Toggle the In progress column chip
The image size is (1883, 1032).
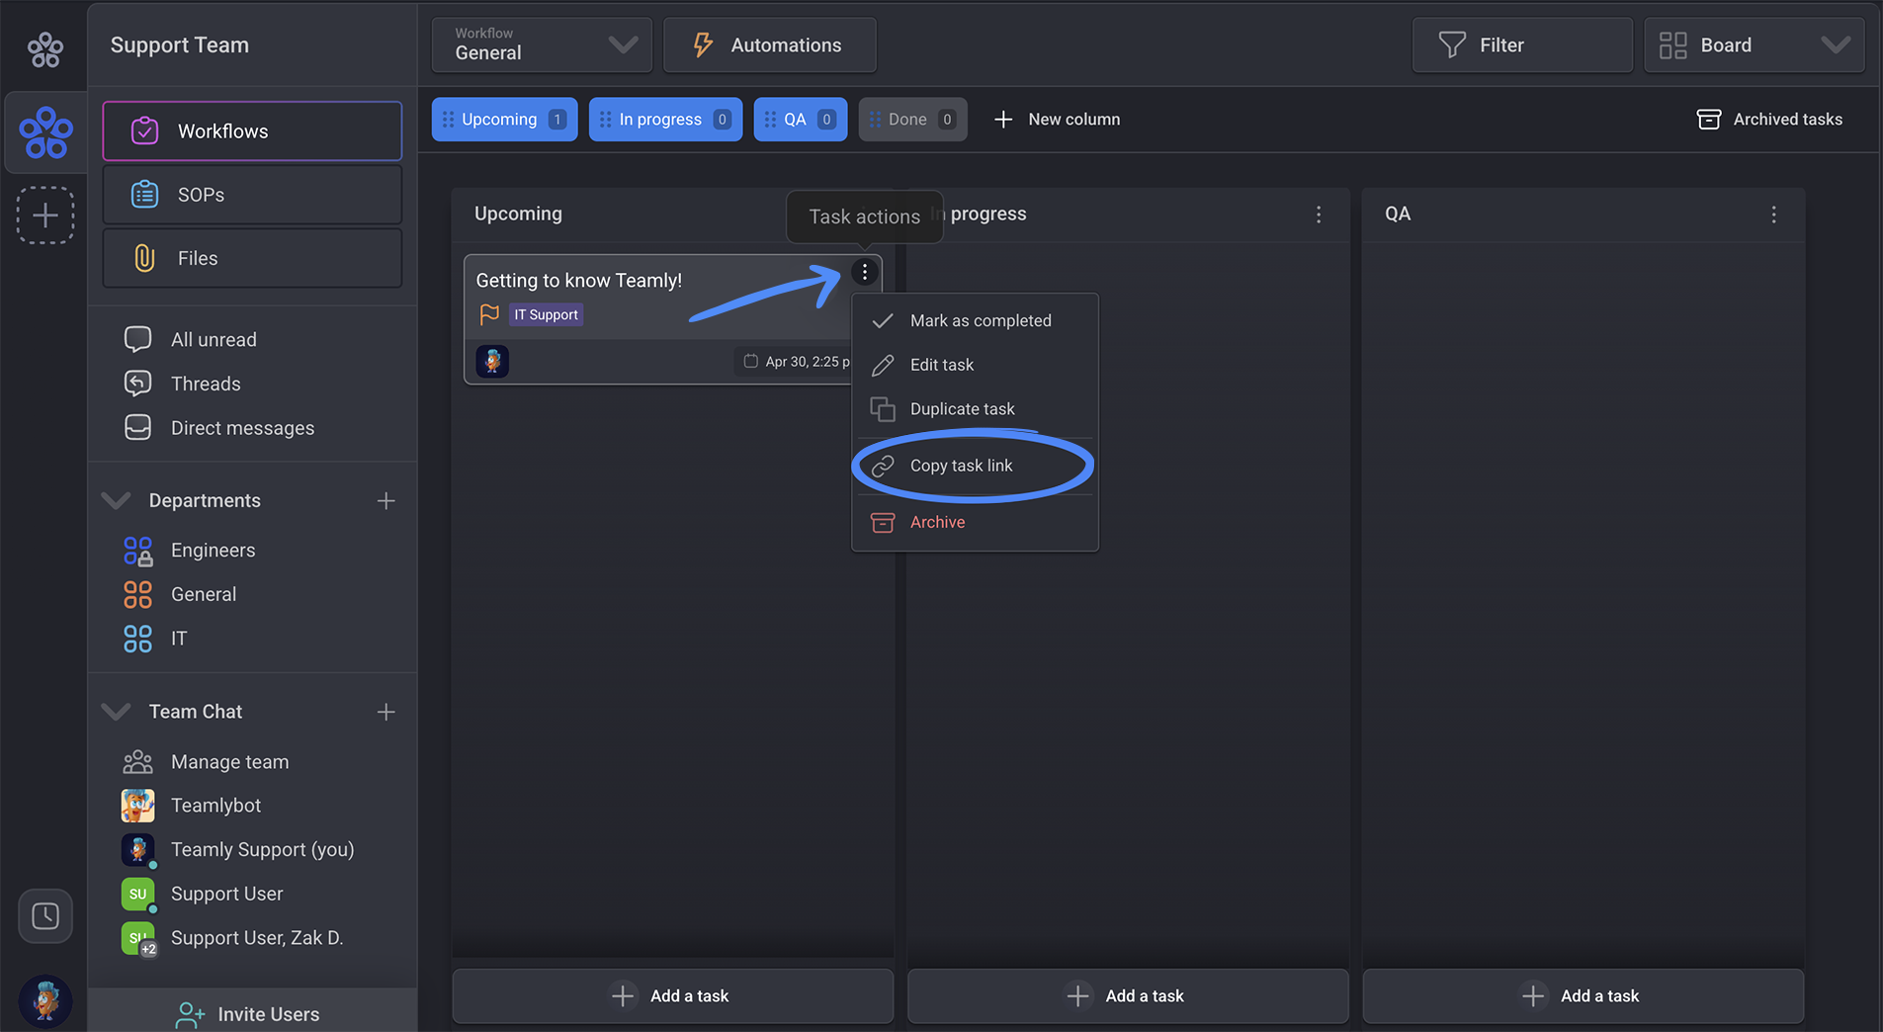pyautogui.click(x=665, y=119)
